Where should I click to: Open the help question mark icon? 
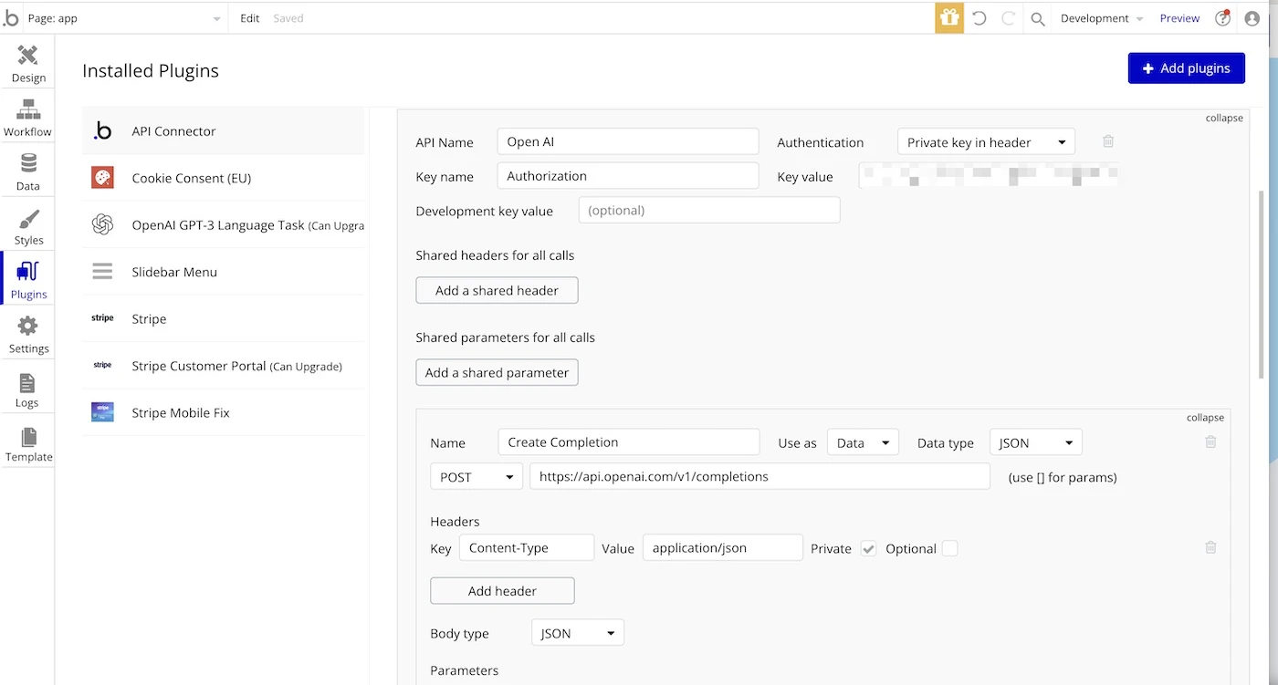pyautogui.click(x=1223, y=18)
